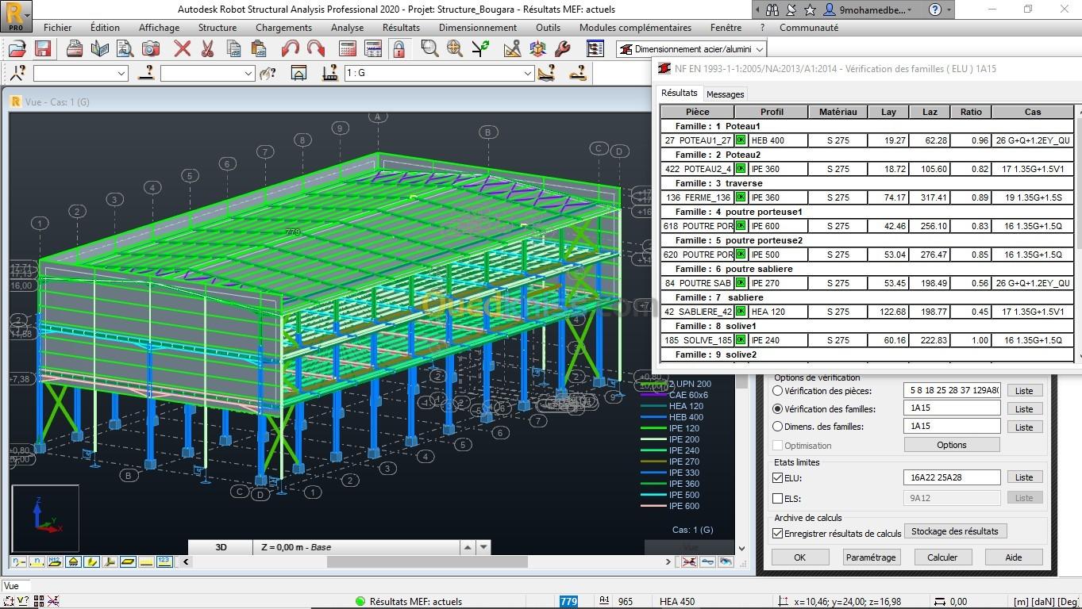Click the calculator Calculations icon
1082x609 pixels.
348,48
